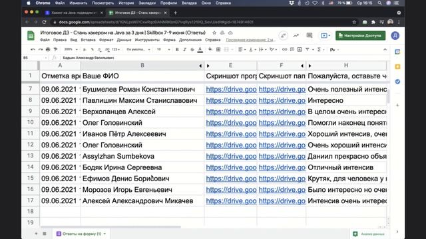426x239 pixels.
Task: Apply strikethrough formatting
Action: tap(192, 50)
